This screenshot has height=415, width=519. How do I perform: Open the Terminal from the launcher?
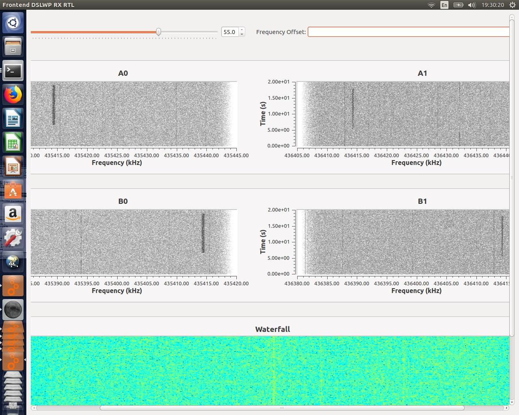tap(13, 71)
